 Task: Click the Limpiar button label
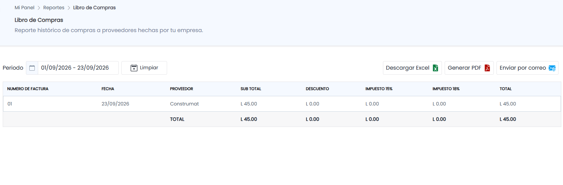pyautogui.click(x=149, y=68)
